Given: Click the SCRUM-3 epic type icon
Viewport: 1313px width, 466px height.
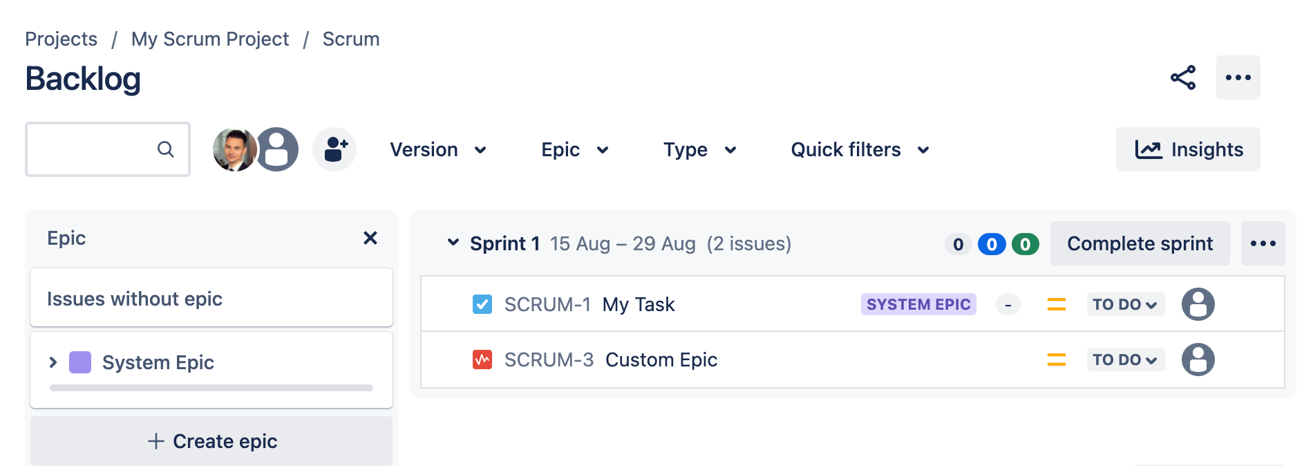Looking at the screenshot, I should click(x=482, y=360).
